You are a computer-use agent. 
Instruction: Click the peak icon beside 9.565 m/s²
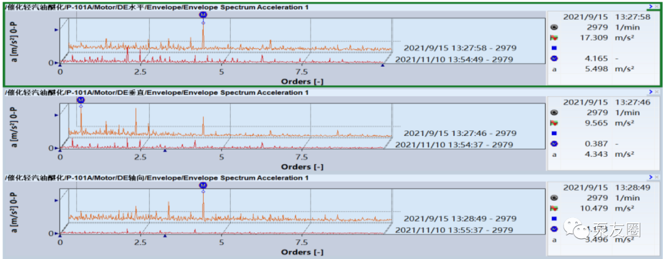coord(554,123)
